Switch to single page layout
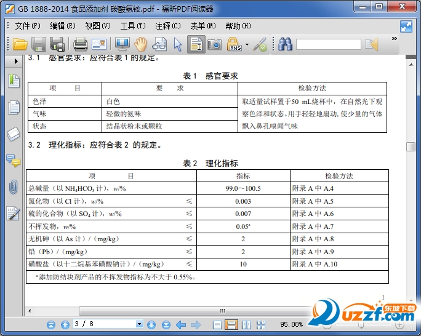The height and width of the screenshot is (336, 421). [217, 325]
